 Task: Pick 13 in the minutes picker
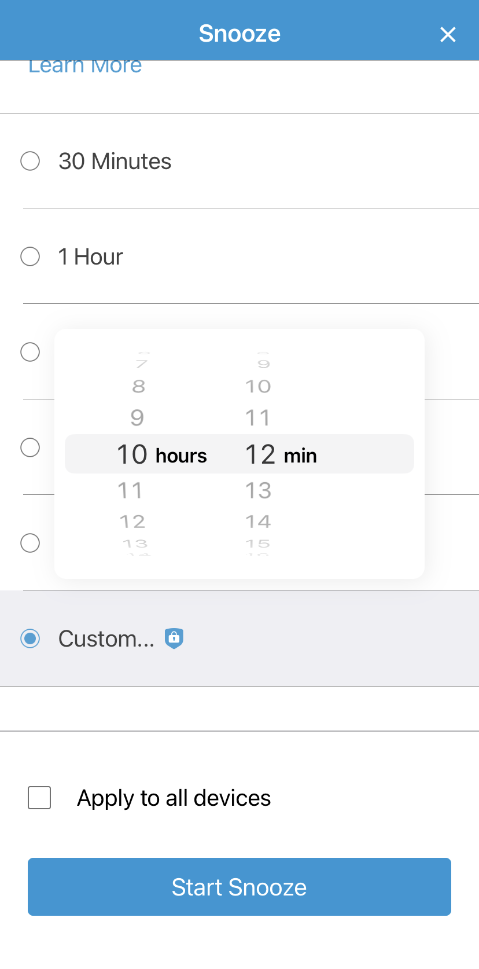click(x=258, y=491)
